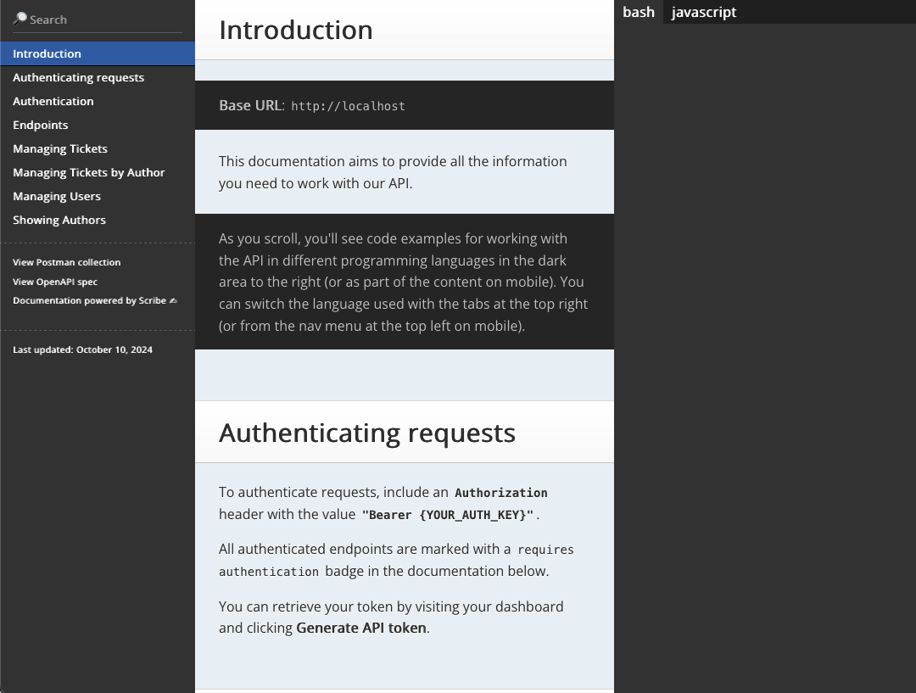Navigate to Managing Users
This screenshot has width=916, height=693.
(57, 196)
